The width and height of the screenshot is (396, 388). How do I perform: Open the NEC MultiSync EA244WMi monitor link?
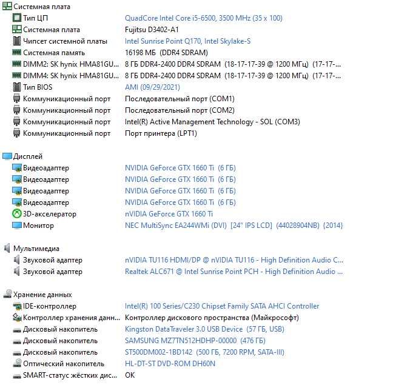233,225
